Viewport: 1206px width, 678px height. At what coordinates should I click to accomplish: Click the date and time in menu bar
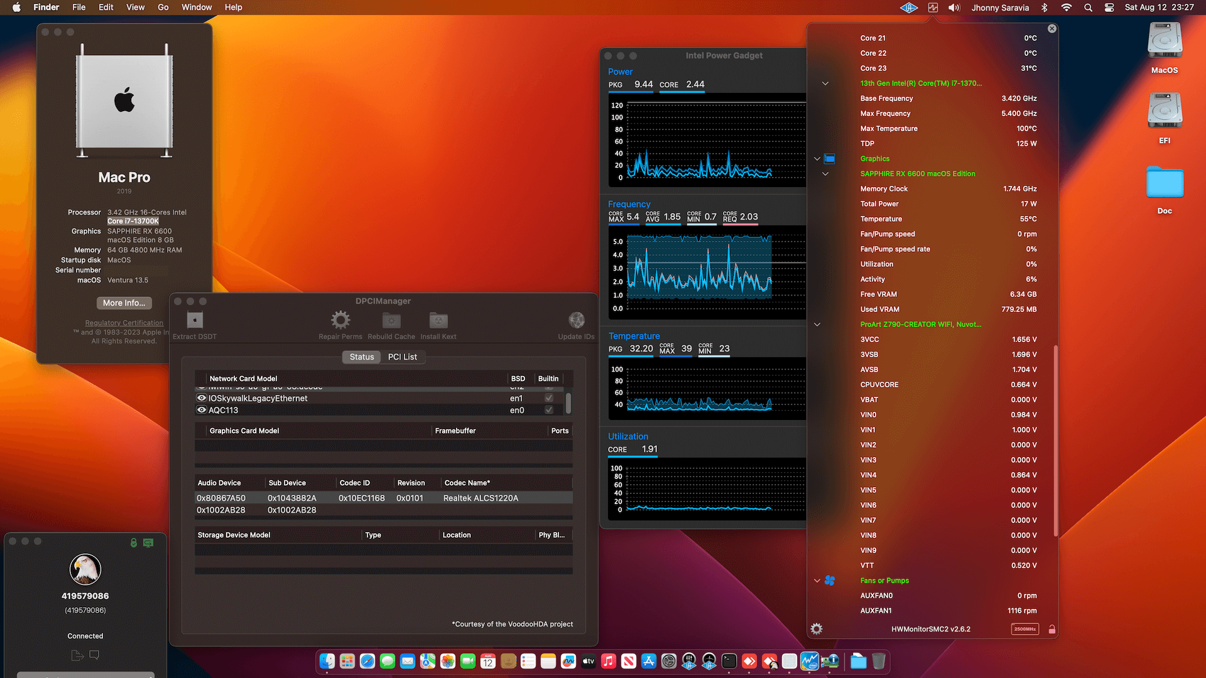(x=1159, y=8)
